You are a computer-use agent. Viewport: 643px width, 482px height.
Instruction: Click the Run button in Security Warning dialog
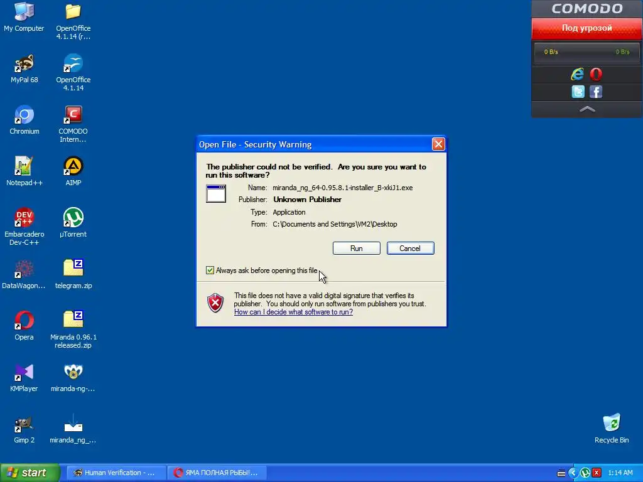coord(357,249)
